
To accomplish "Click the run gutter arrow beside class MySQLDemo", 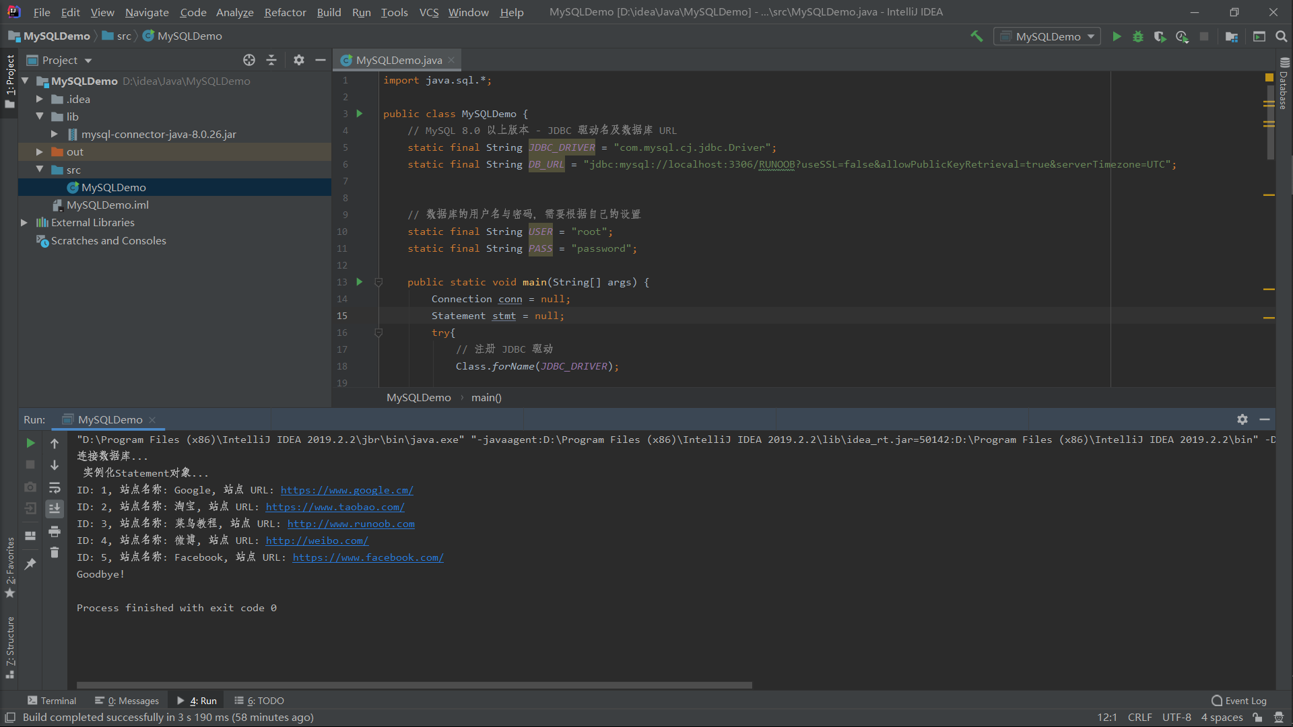I will 360,114.
